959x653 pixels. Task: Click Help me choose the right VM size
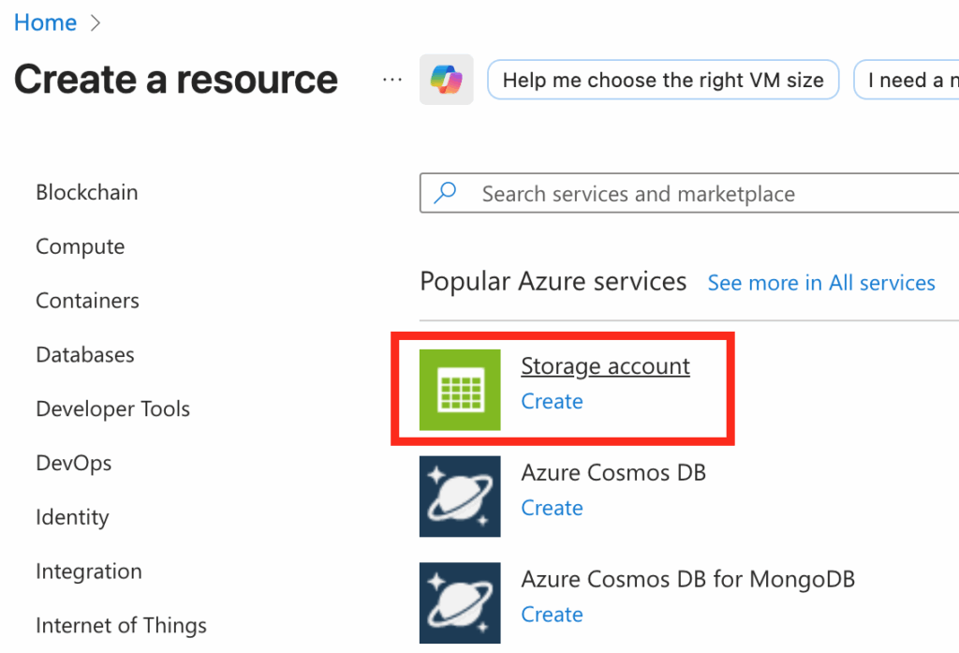(x=663, y=81)
